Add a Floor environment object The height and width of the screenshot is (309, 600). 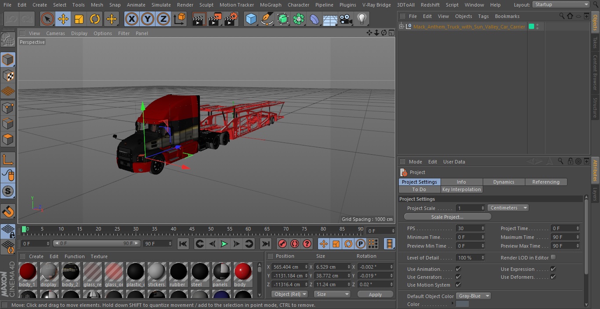(x=330, y=19)
